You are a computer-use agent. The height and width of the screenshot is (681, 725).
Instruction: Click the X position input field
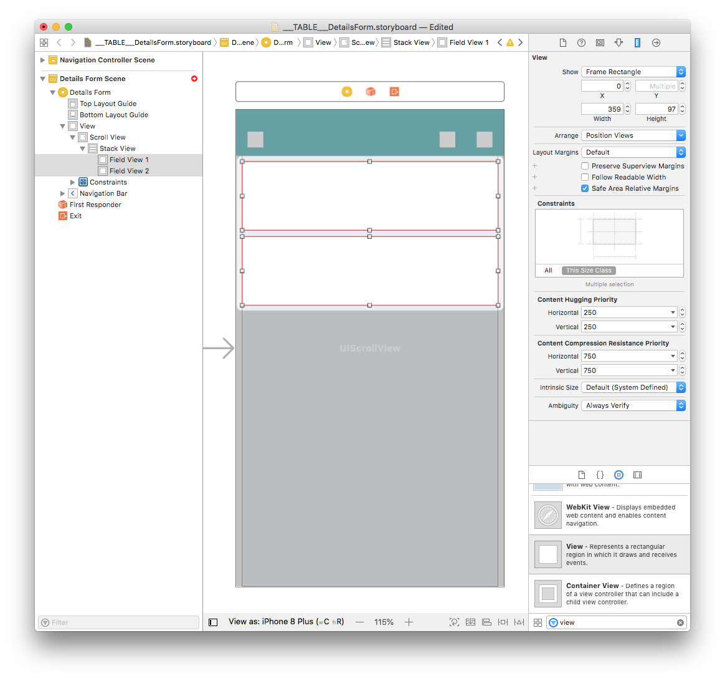(602, 86)
